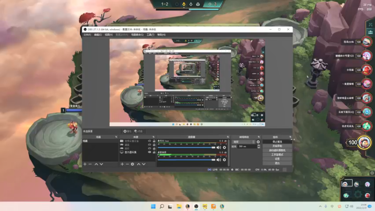Move source down in Sources panel
Image resolution: width=375 pixels, height=211 pixels.
tap(144, 164)
